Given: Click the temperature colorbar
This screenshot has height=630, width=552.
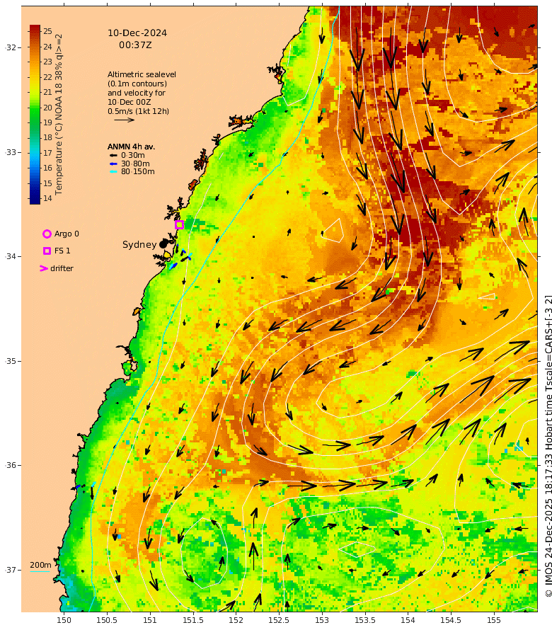Looking at the screenshot, I should click(35, 115).
